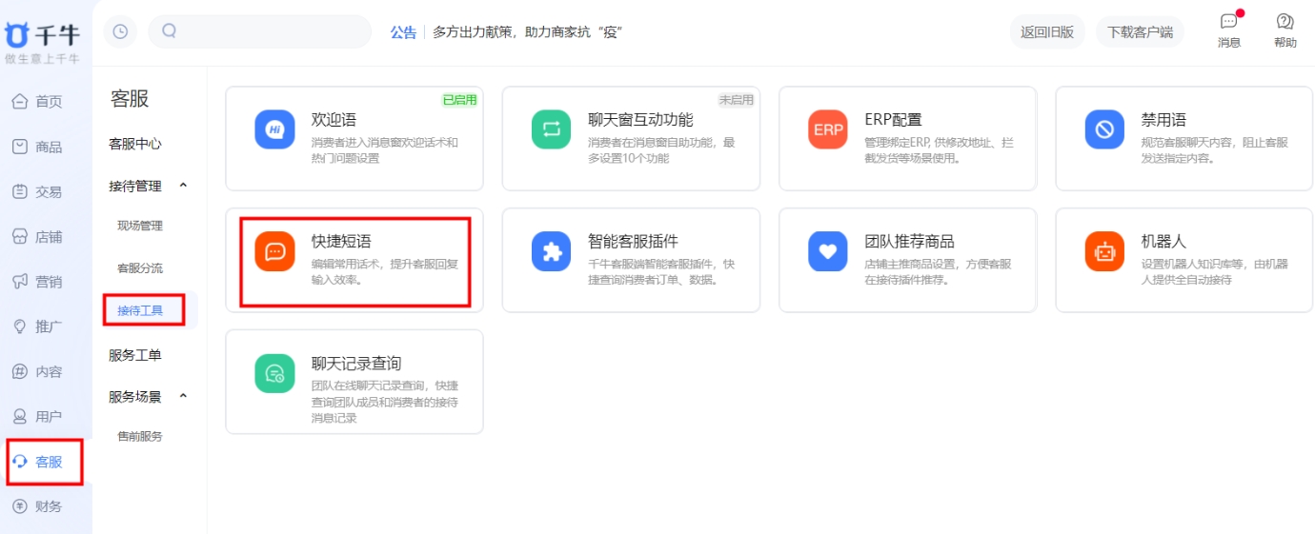
Task: Open the 快捷短语 orange chat icon
Action: point(274,251)
